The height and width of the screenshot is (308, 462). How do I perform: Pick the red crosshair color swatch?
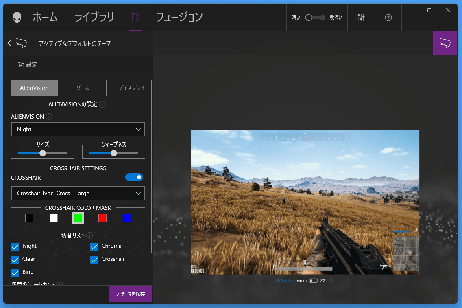click(102, 218)
